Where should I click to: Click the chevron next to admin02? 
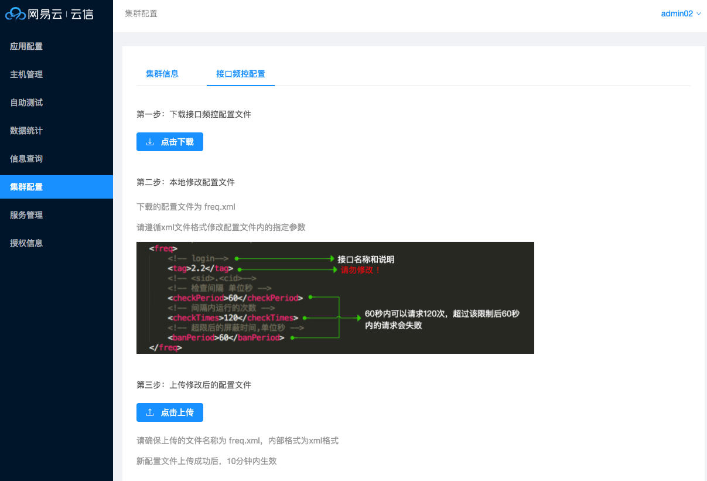coord(698,13)
